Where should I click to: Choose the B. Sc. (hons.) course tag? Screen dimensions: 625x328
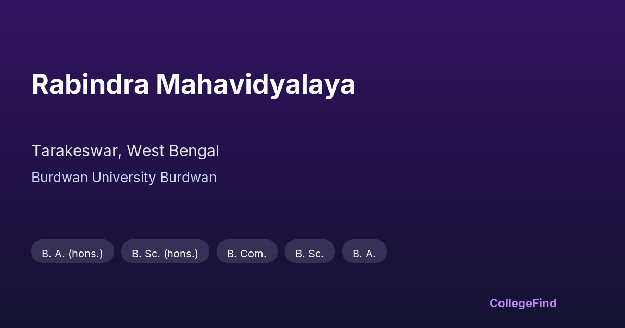165,254
